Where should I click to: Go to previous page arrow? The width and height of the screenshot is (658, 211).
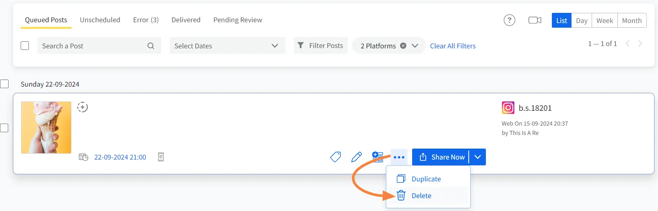pyautogui.click(x=628, y=44)
